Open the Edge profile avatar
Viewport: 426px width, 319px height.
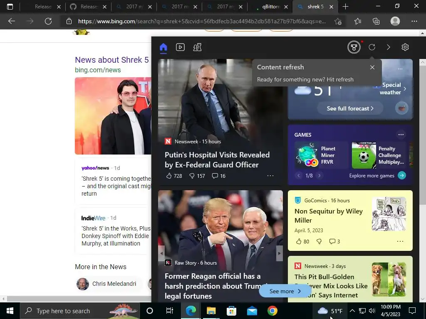coord(395,21)
